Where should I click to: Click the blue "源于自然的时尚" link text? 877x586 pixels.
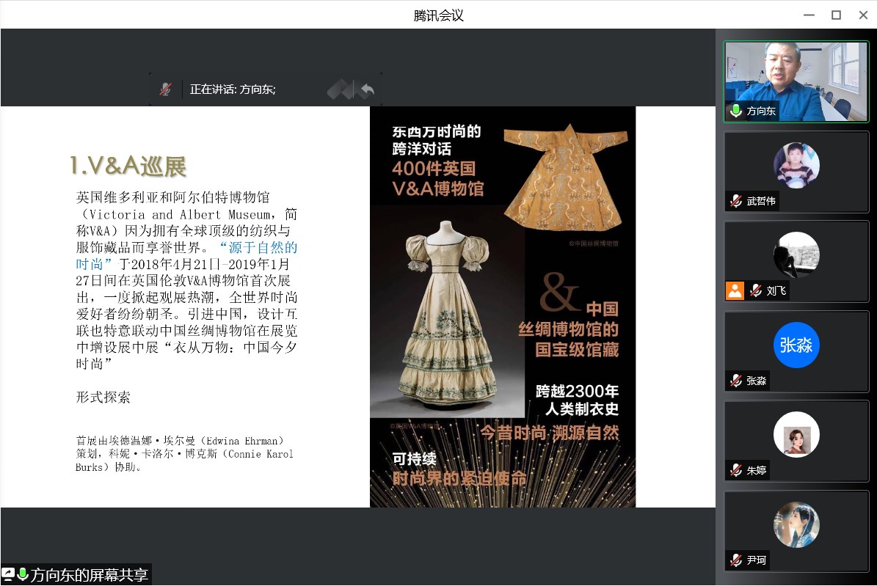tap(258, 247)
